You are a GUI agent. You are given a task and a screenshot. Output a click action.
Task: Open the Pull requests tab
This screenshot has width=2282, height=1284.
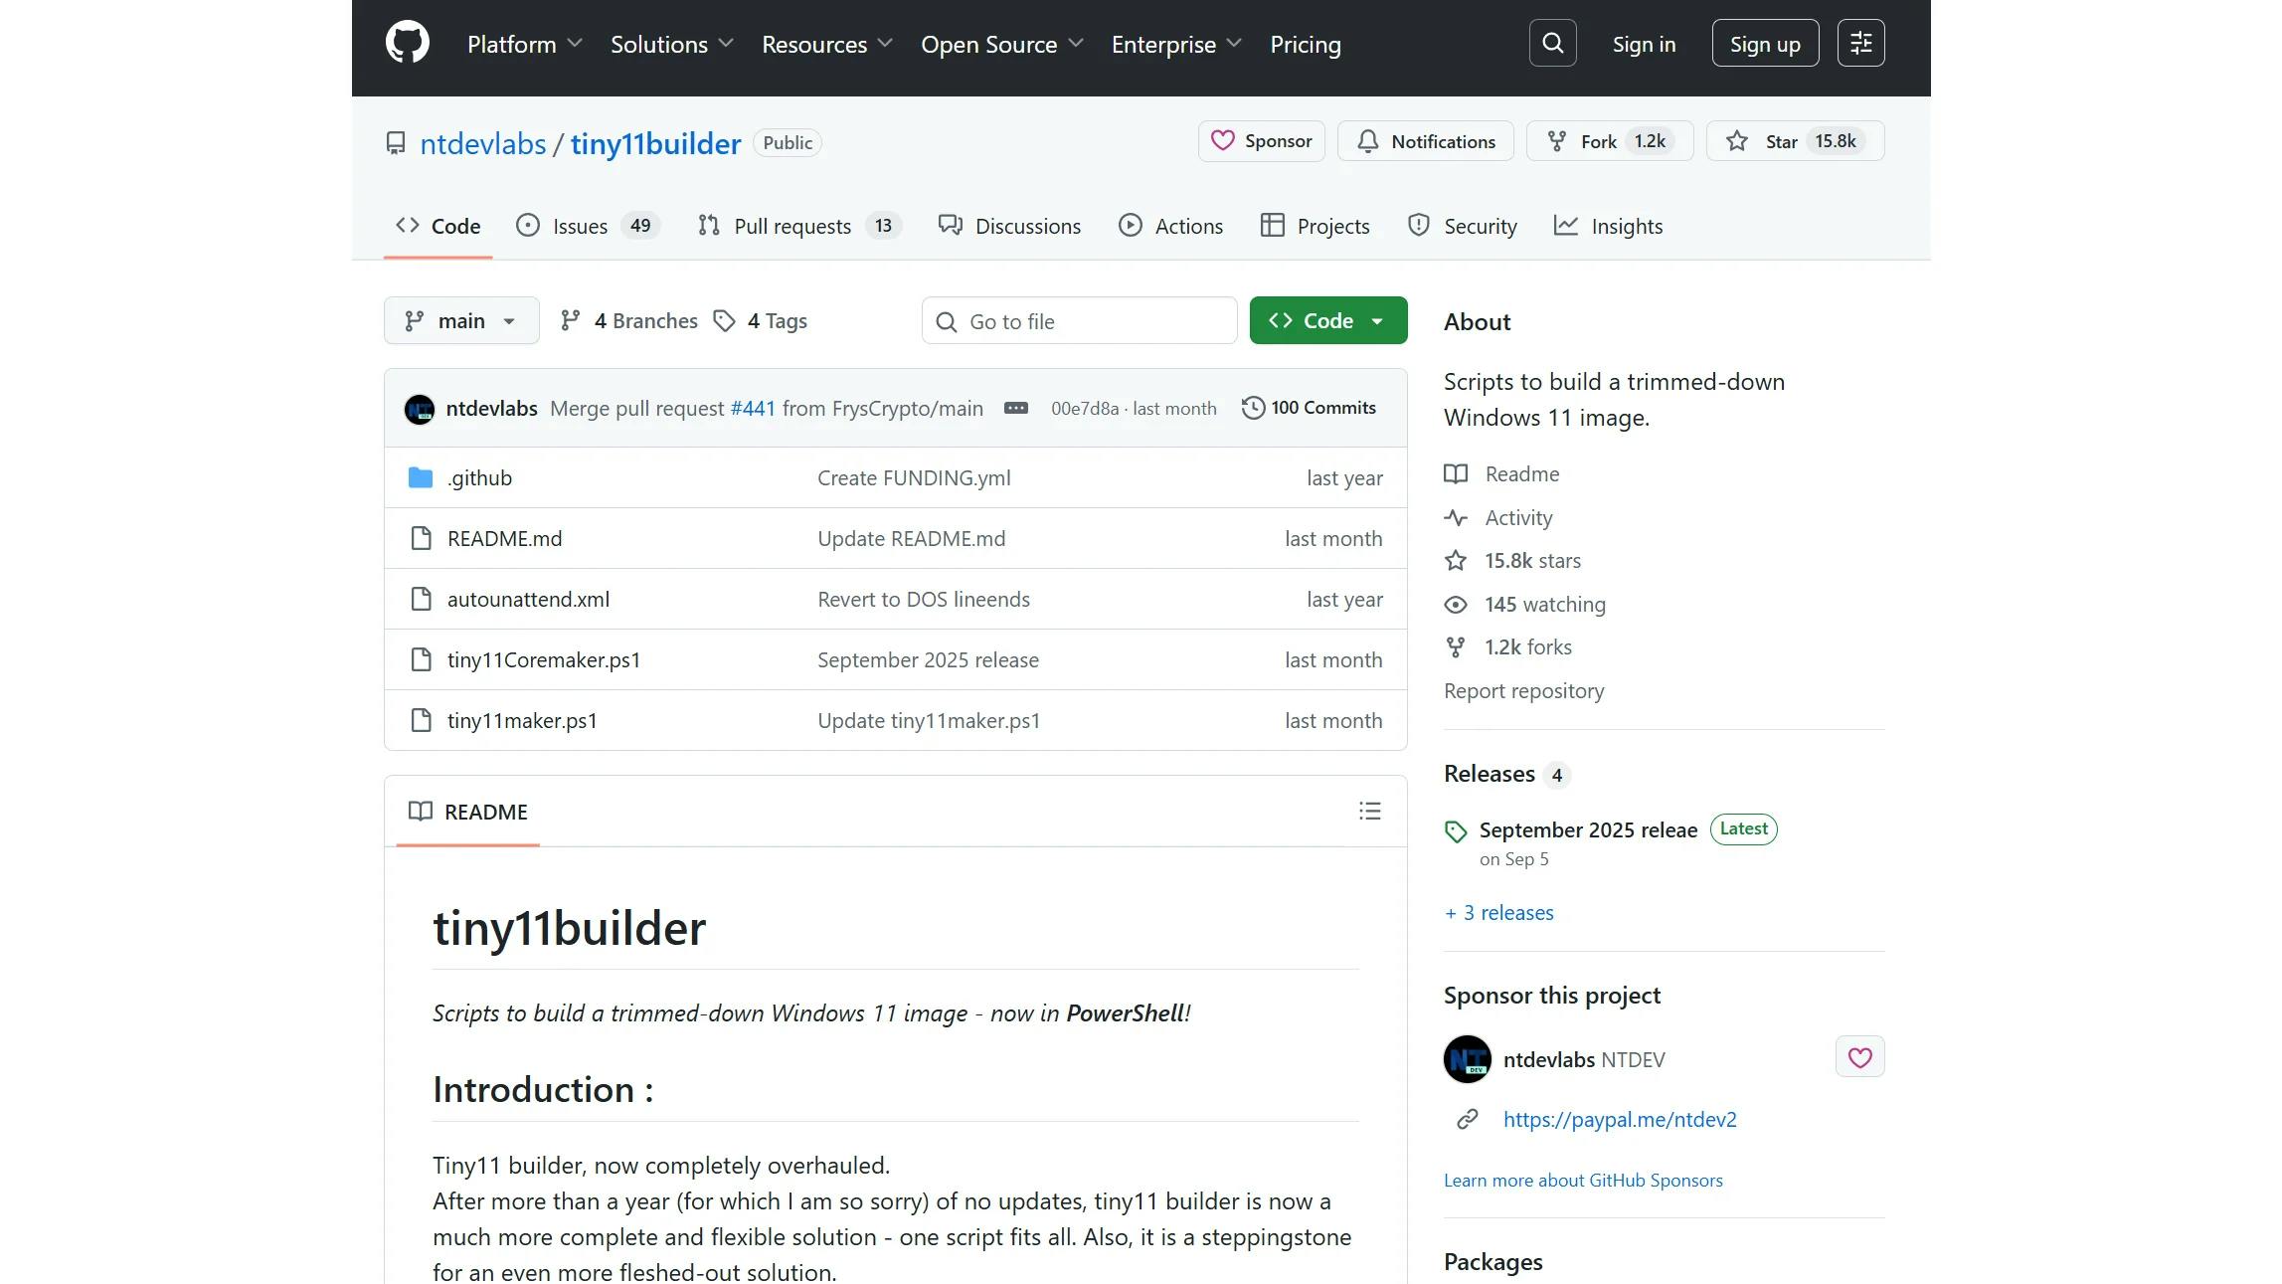pyautogui.click(x=792, y=227)
